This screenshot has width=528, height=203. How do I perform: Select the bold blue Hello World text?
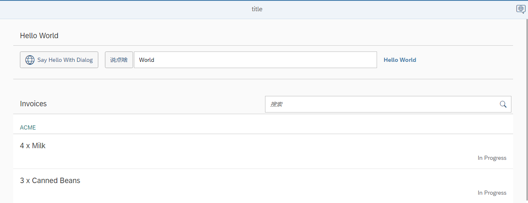click(400, 60)
